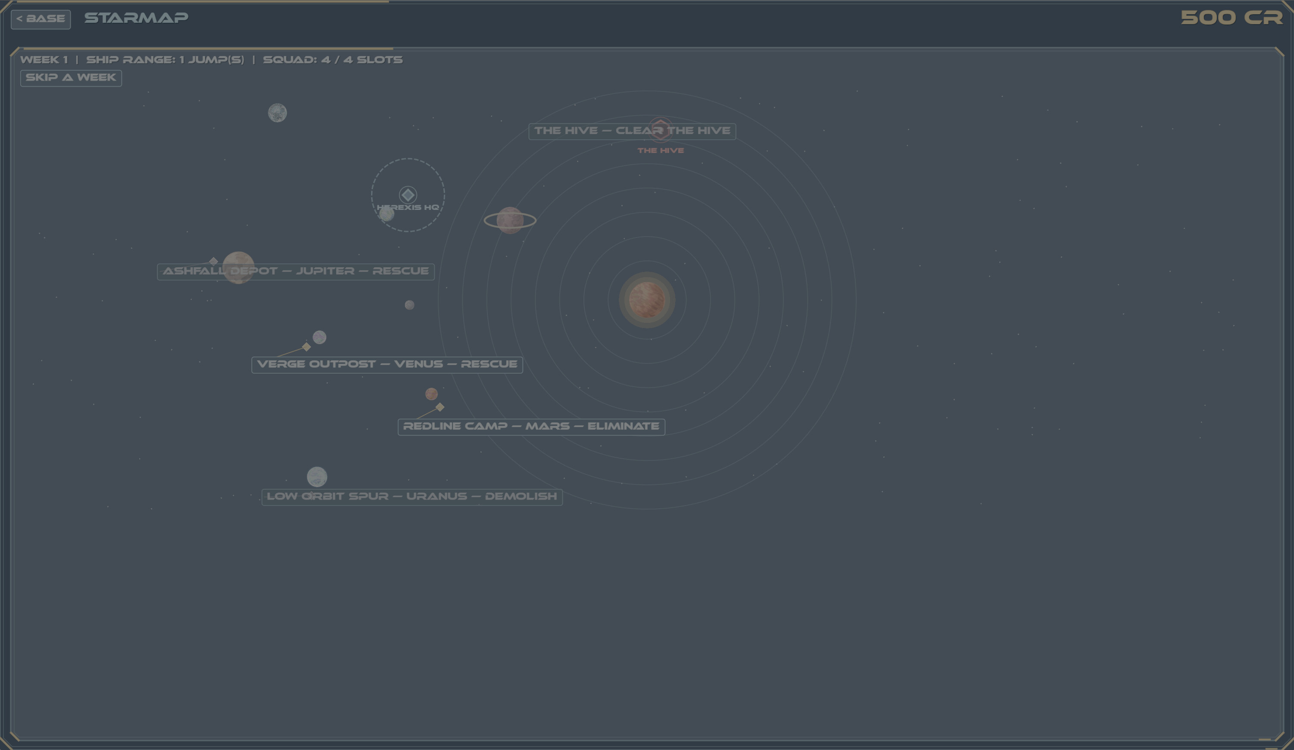This screenshot has height=750, width=1294.
Task: Click the small grey planet below Herexis HQ
Action: tap(409, 305)
